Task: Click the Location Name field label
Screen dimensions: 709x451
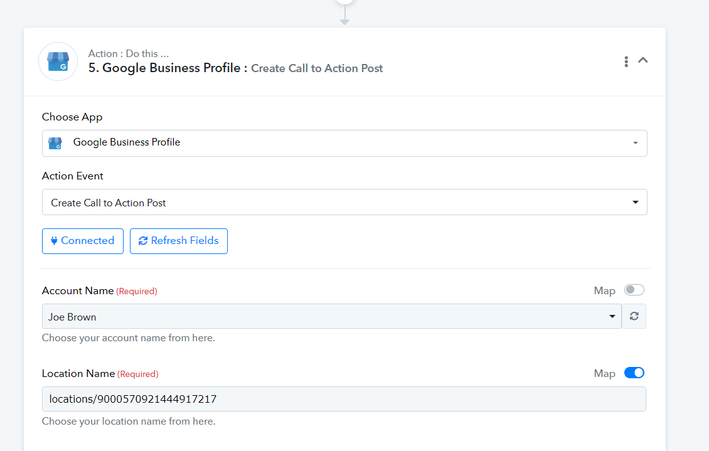Action: 78,374
